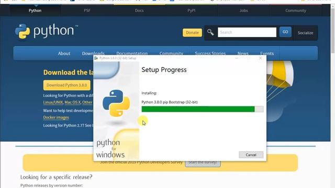Image resolution: width=335 pixels, height=188 pixels.
Task: Close the Python Setup dialog
Action: (x=260, y=58)
